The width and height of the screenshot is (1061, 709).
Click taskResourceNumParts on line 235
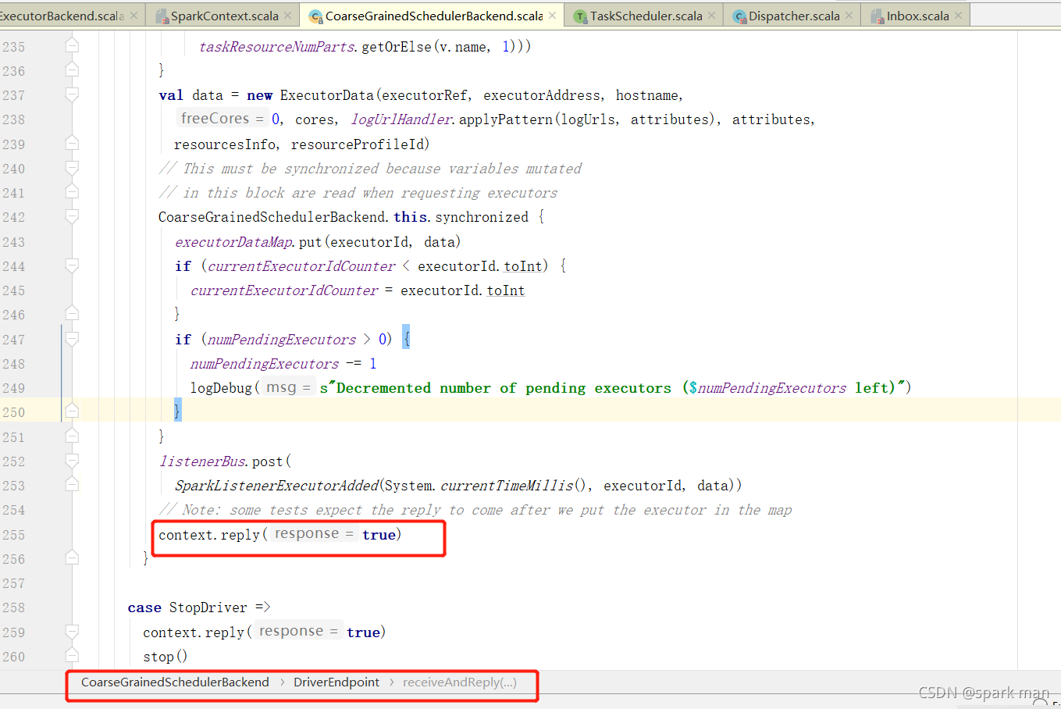point(277,47)
